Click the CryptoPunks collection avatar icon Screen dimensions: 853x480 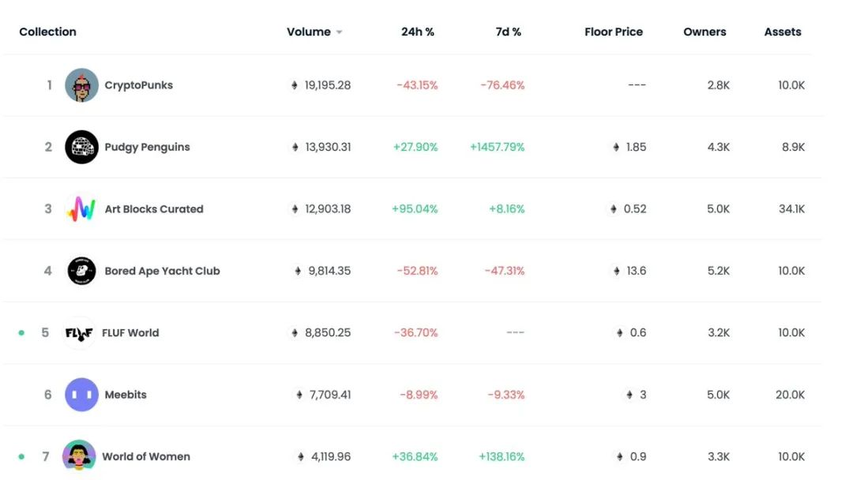point(81,85)
